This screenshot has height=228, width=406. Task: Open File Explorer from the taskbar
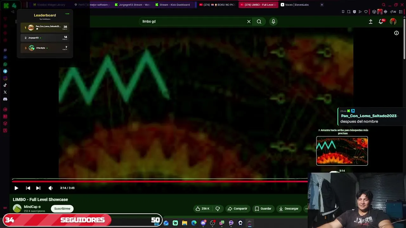[184, 223]
